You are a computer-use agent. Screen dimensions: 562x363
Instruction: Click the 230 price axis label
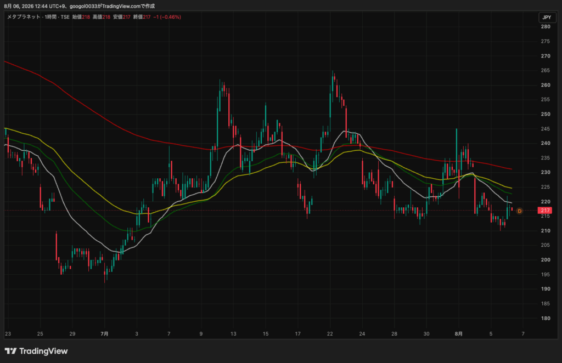point(546,172)
